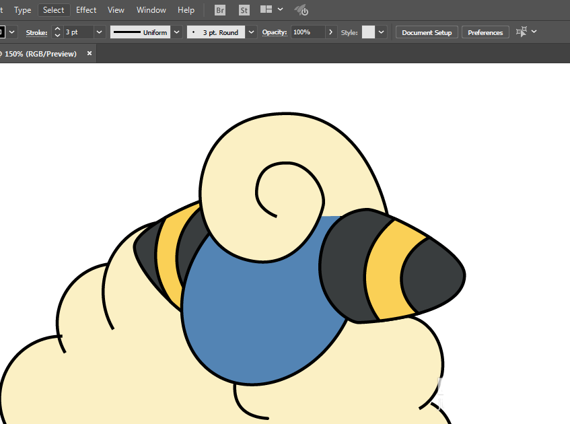Image resolution: width=570 pixels, height=424 pixels.
Task: Open the Select menu
Action: pyautogui.click(x=53, y=10)
